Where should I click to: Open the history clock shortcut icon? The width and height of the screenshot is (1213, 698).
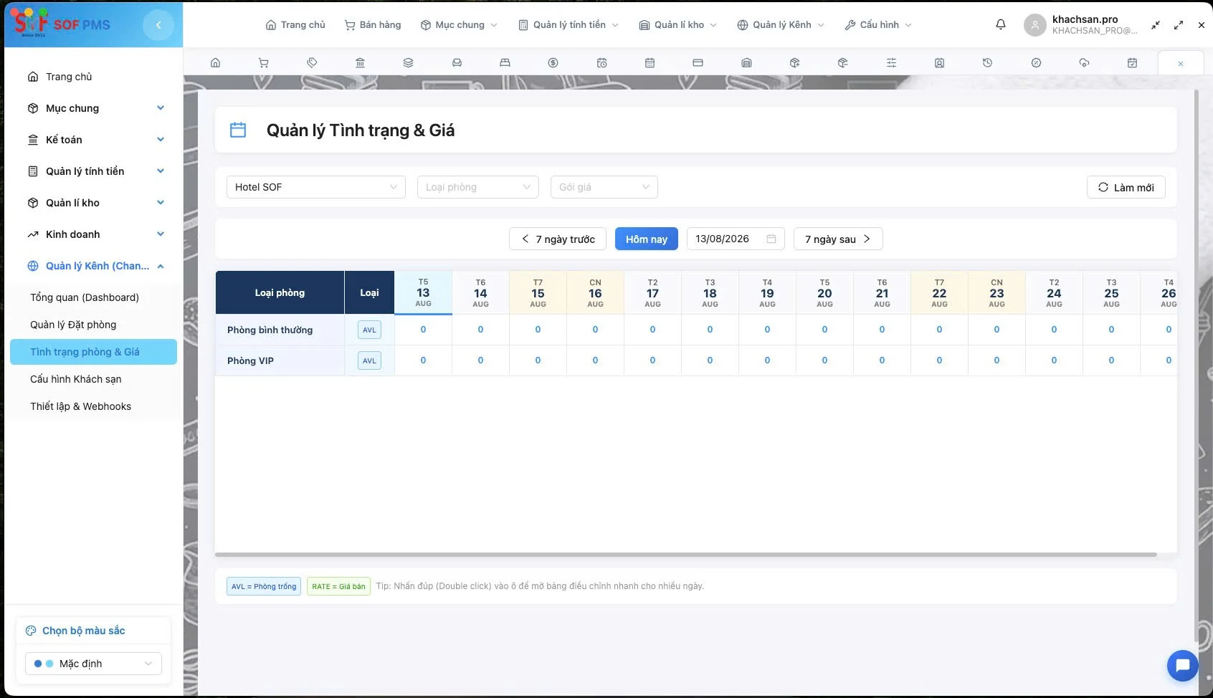pyautogui.click(x=987, y=63)
